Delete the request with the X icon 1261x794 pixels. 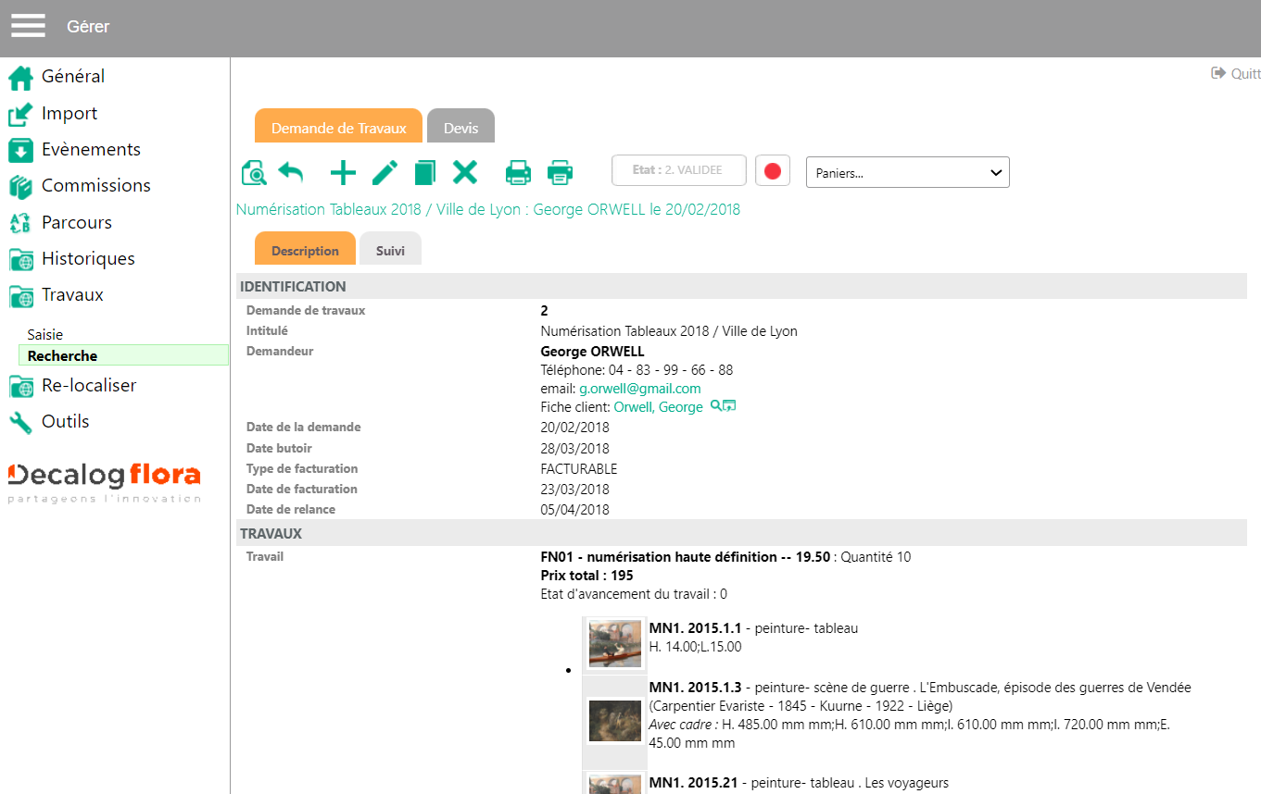[464, 172]
